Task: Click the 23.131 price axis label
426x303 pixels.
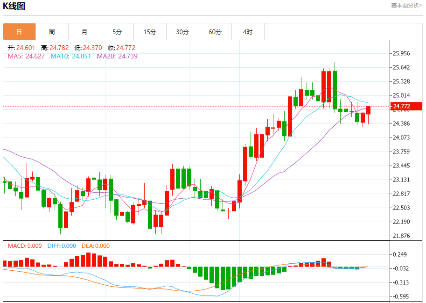Action: click(401, 180)
